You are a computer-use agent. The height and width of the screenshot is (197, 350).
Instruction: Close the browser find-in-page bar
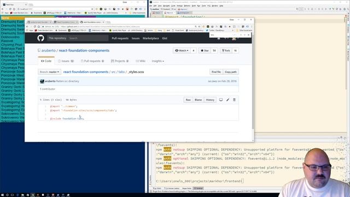(x=248, y=35)
